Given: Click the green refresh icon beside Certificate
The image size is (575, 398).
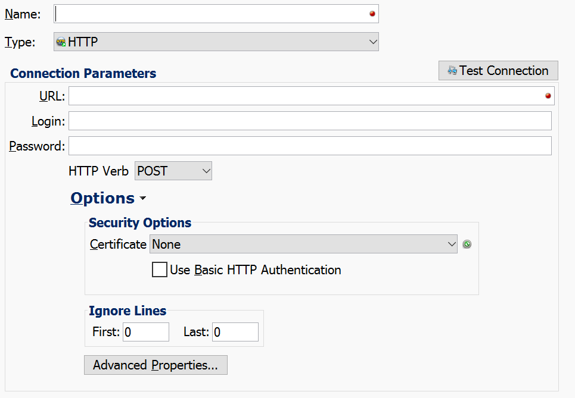Looking at the screenshot, I should click(467, 244).
